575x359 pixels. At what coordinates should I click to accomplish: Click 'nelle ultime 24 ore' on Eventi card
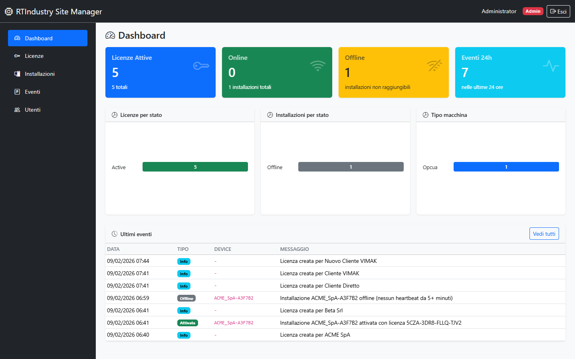[x=482, y=87]
